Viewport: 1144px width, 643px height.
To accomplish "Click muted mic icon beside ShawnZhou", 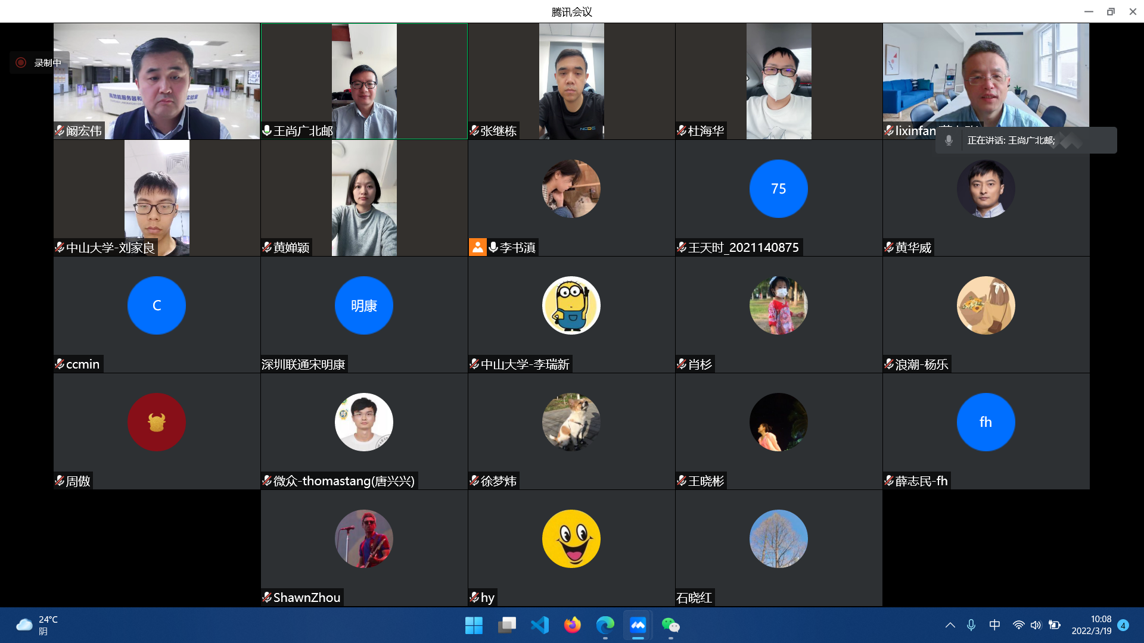I will click(x=267, y=597).
